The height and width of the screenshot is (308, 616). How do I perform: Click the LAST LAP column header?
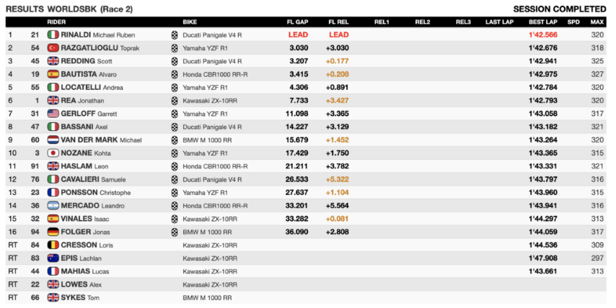click(x=499, y=22)
